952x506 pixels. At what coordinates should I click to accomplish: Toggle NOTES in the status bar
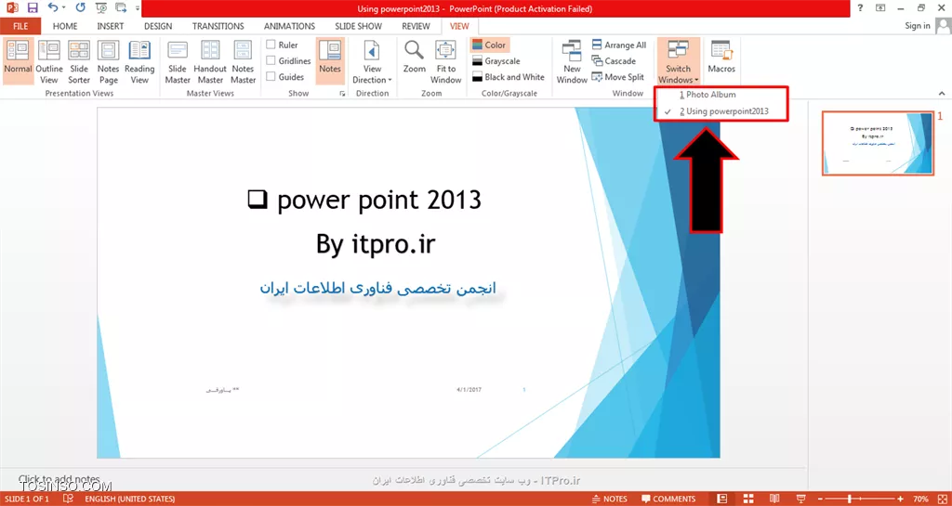pyautogui.click(x=610, y=499)
